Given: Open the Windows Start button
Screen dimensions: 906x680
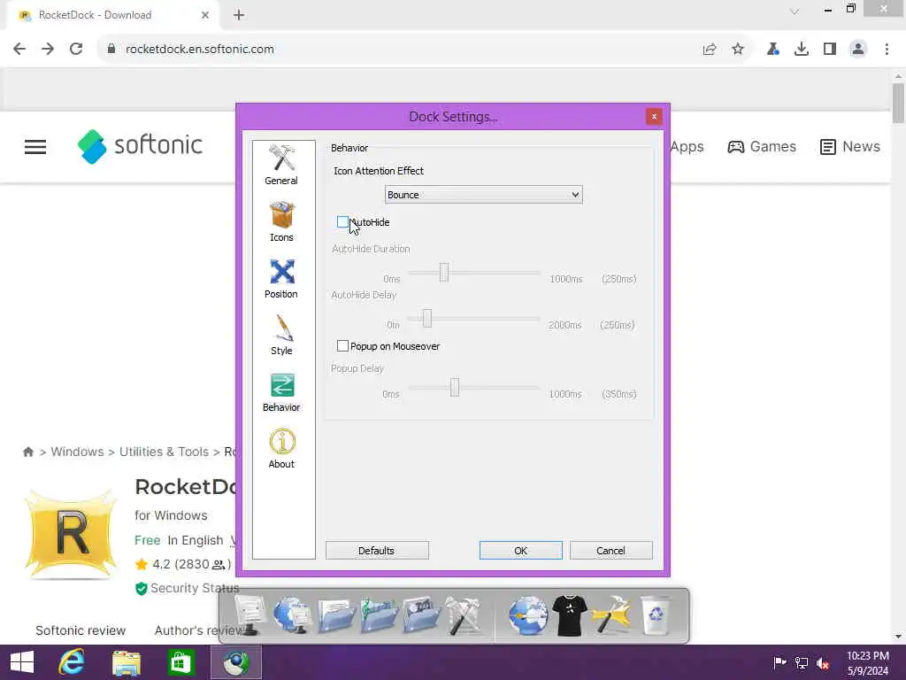Looking at the screenshot, I should pos(22,662).
